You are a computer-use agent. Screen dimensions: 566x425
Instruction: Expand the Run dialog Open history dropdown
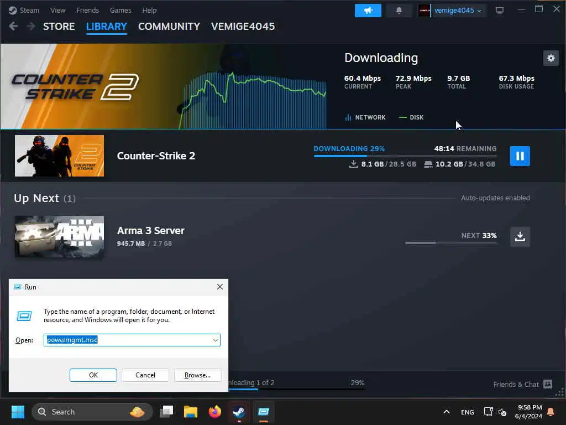click(x=215, y=340)
